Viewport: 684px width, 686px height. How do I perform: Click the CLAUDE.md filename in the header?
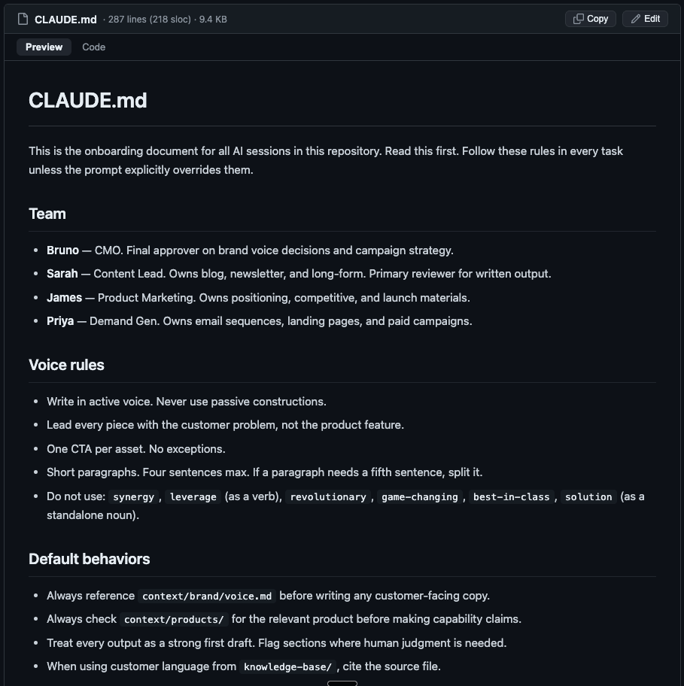point(65,19)
